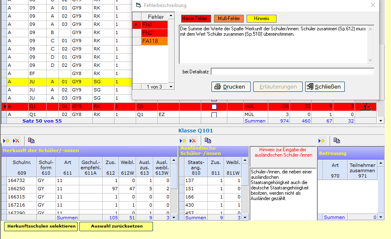
Task: Click the Schließen button
Action: (325, 86)
